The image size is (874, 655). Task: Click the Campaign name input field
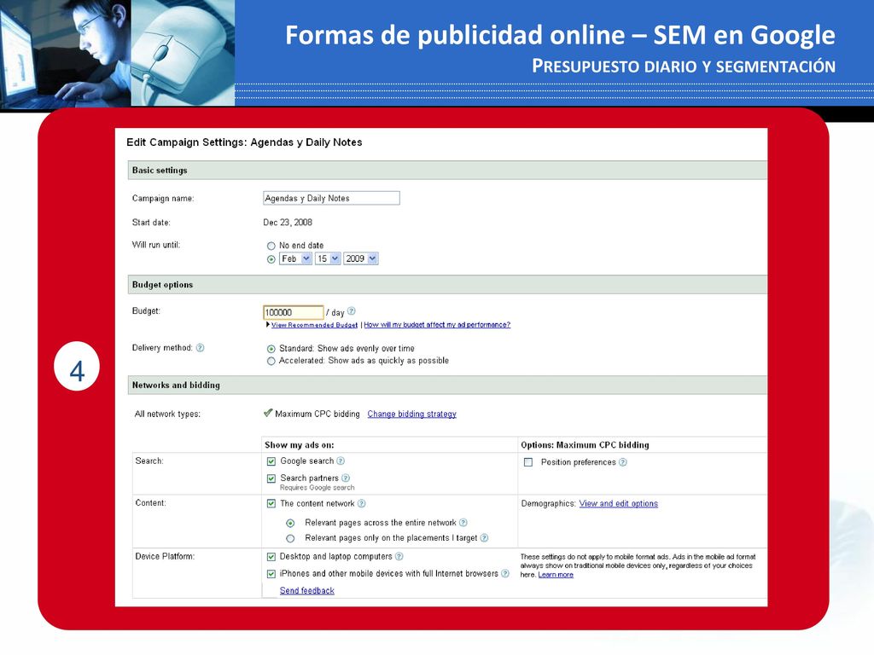pyautogui.click(x=331, y=198)
